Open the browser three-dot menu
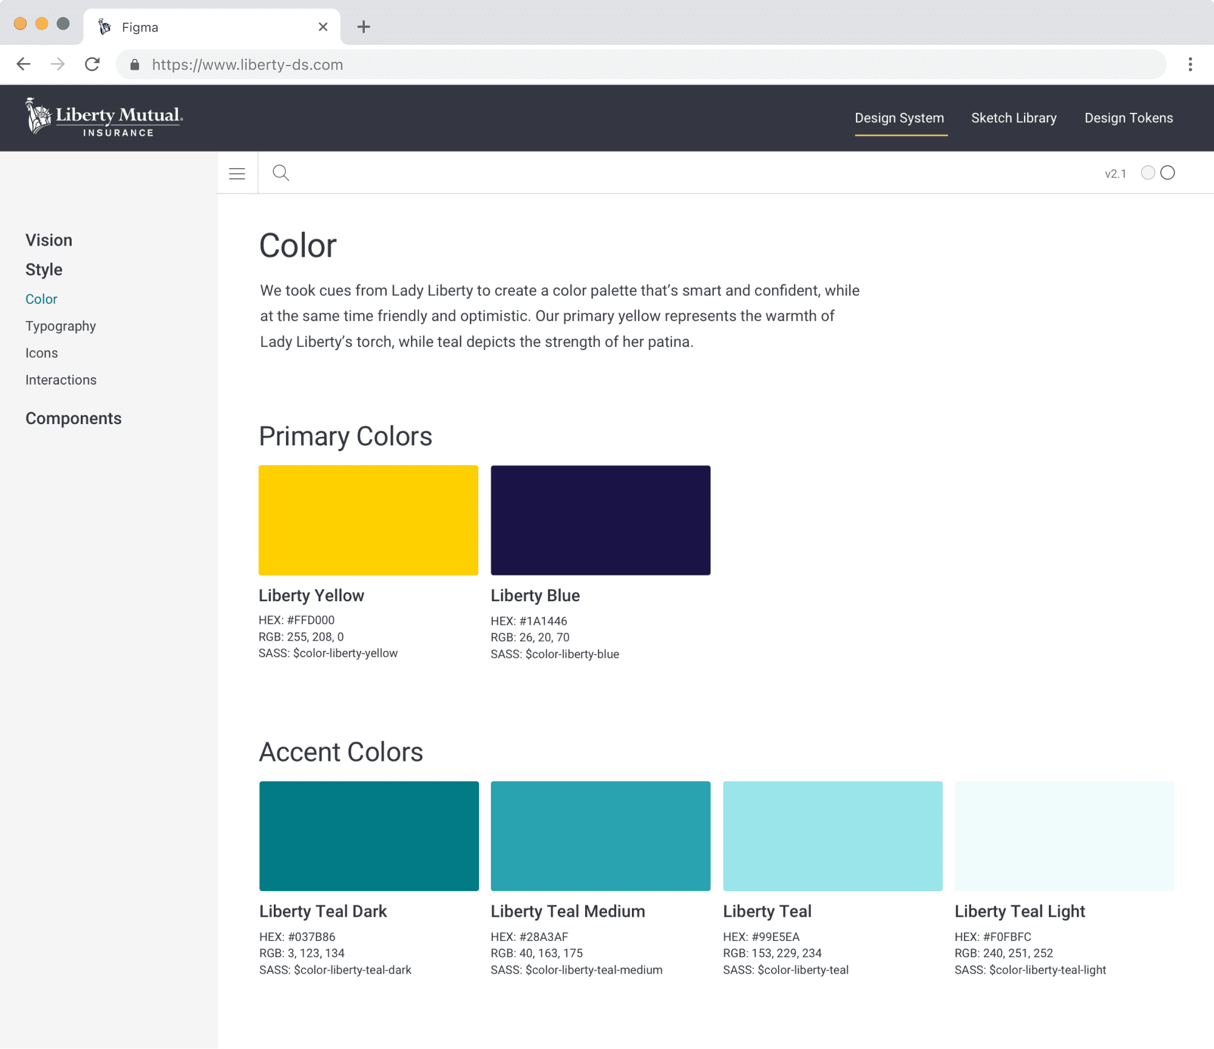1214x1049 pixels. pyautogui.click(x=1190, y=64)
